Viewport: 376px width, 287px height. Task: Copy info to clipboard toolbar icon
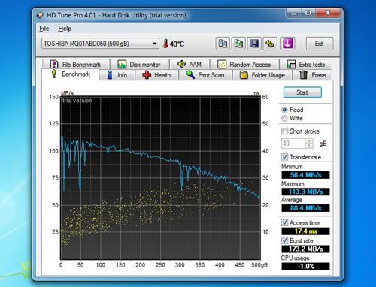pyautogui.click(x=223, y=44)
